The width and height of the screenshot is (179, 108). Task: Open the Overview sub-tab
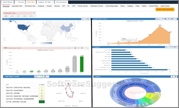coord(6,6)
